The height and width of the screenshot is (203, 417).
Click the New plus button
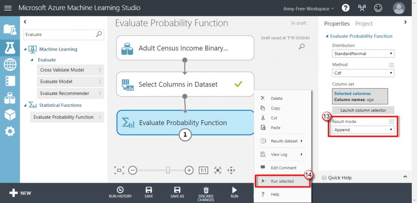point(20,193)
